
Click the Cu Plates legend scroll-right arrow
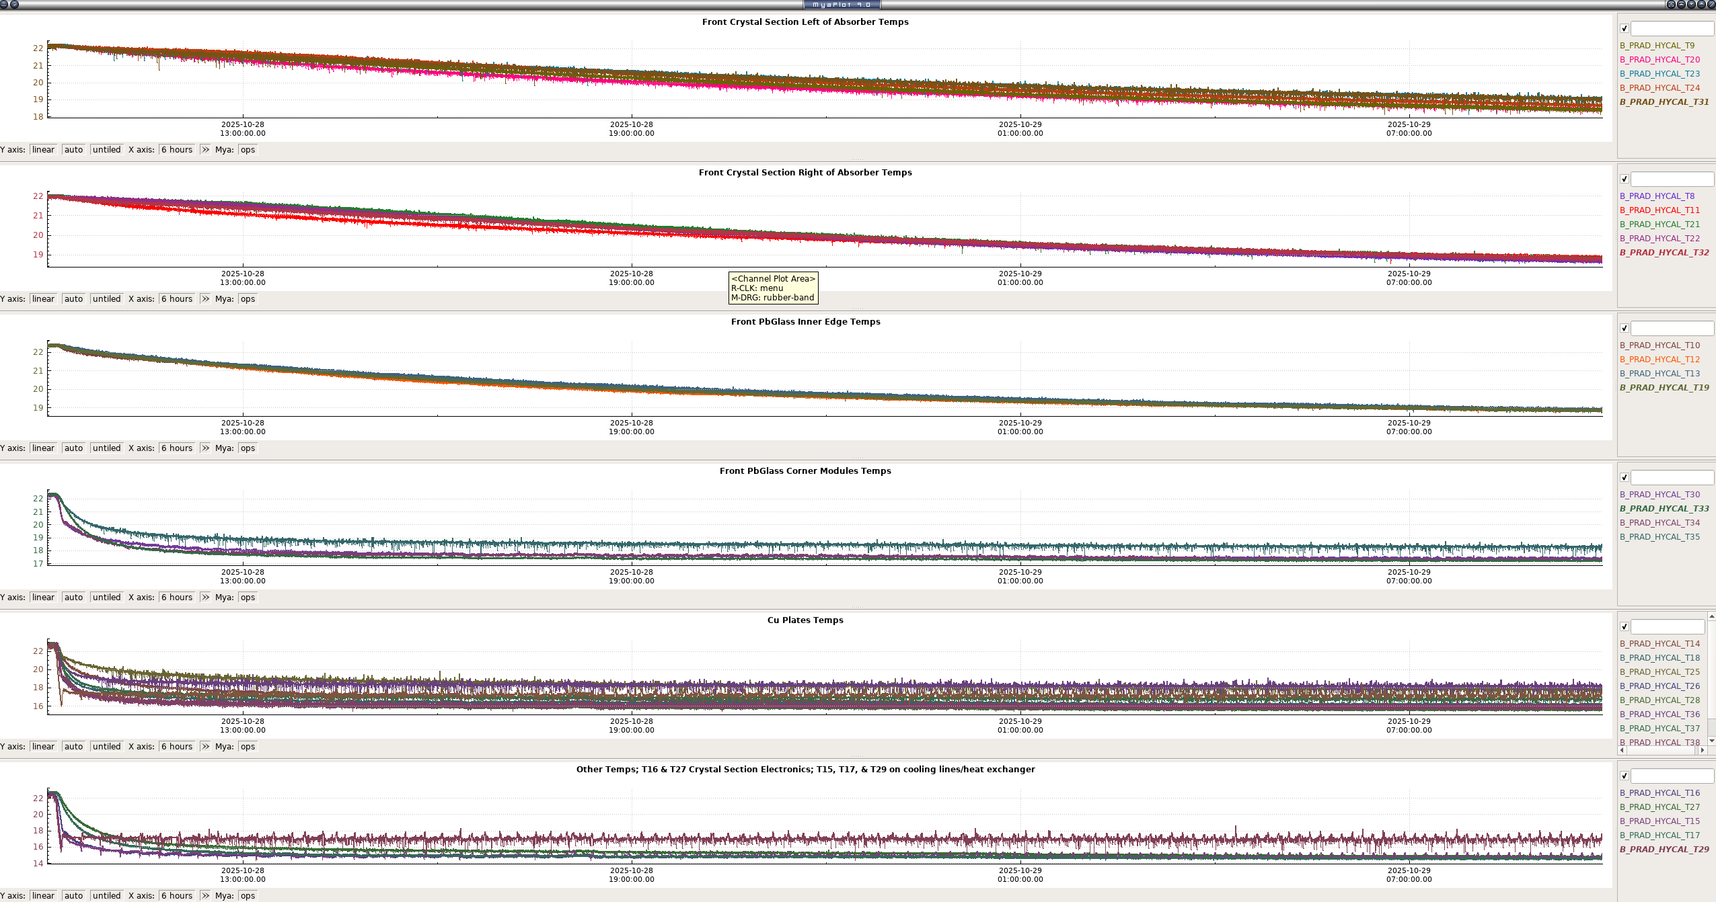click(x=1703, y=750)
